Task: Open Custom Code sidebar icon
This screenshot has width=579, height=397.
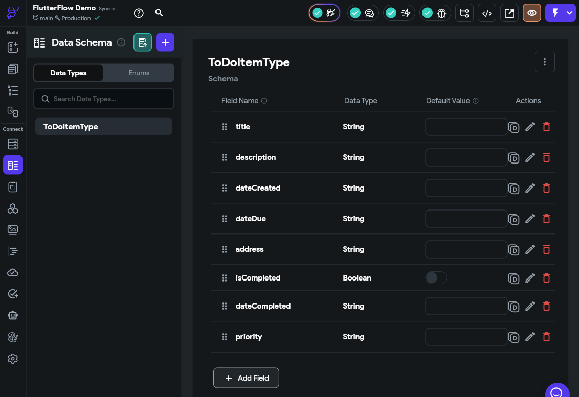Action: (x=13, y=251)
